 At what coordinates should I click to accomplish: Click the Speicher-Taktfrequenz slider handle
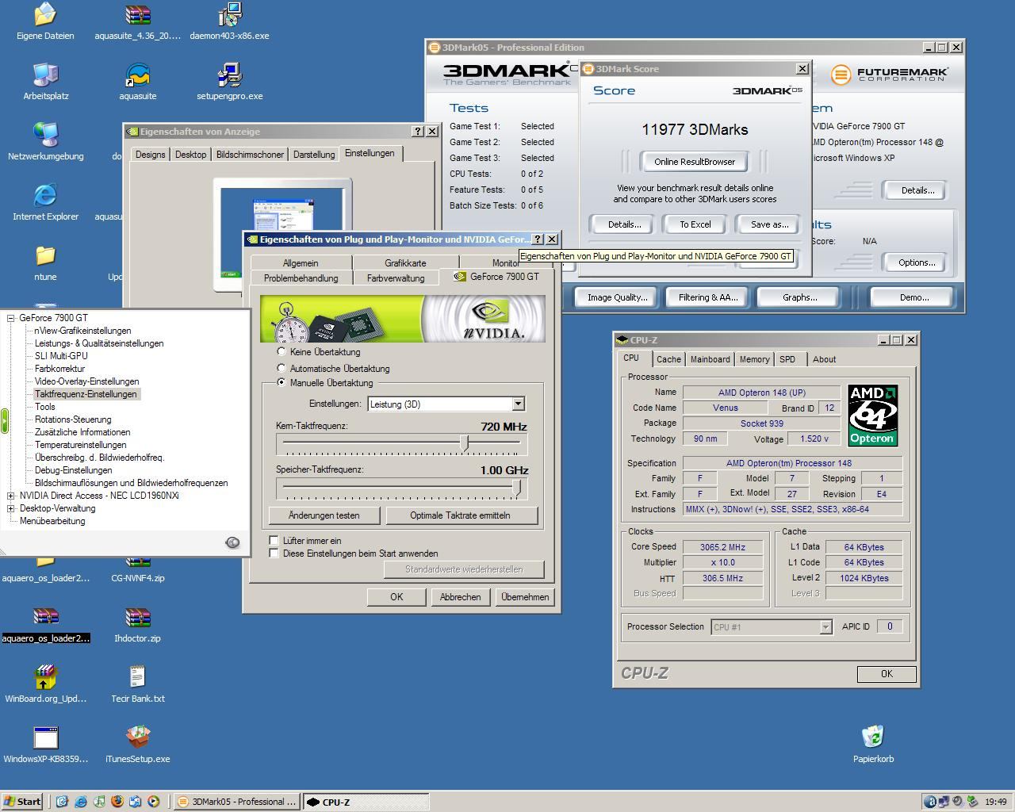(x=517, y=488)
